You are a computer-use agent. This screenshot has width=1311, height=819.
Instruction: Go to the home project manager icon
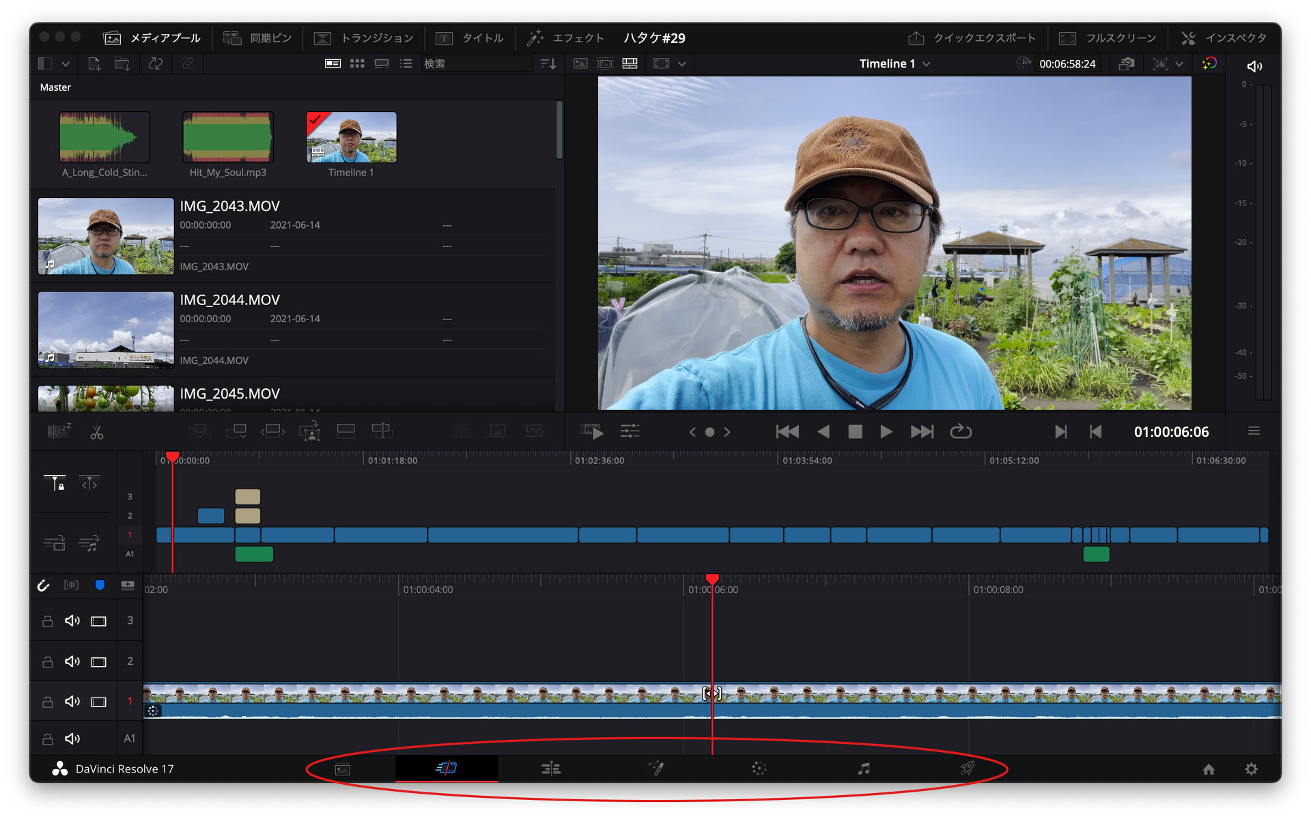[1209, 769]
